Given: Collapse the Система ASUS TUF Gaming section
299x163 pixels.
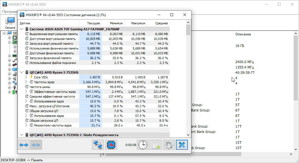Looking at the screenshot, I should pyautogui.click(x=22, y=29).
